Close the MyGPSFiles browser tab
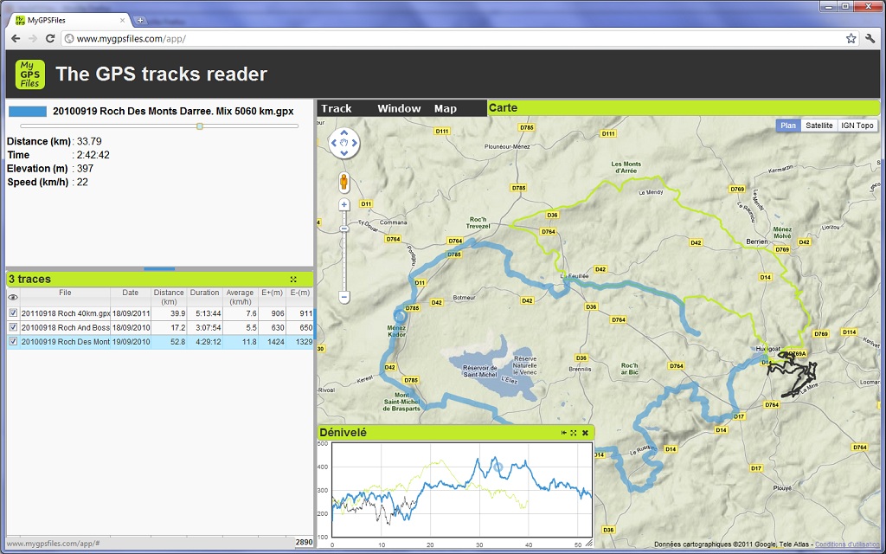 coord(122,21)
